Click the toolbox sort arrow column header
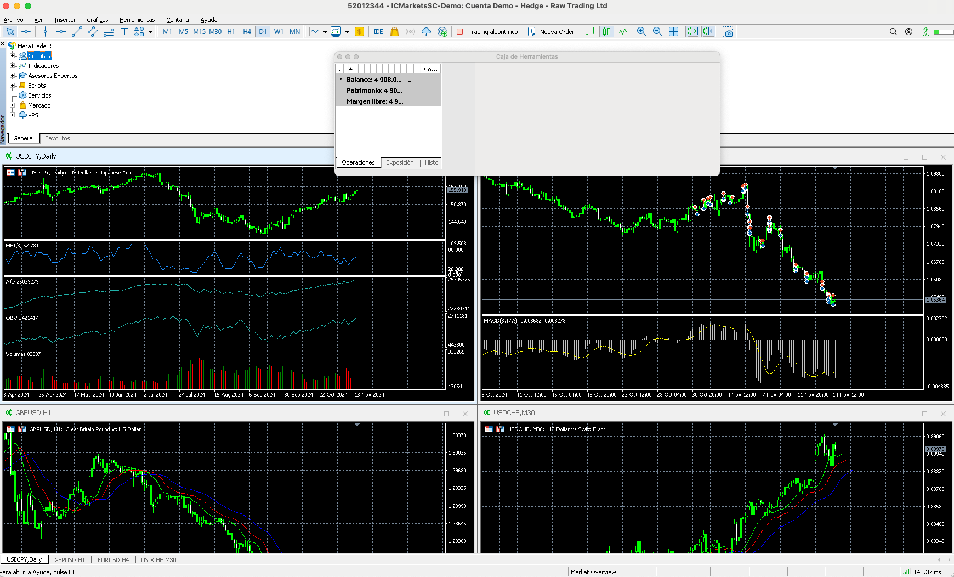The width and height of the screenshot is (954, 577). 351,69
